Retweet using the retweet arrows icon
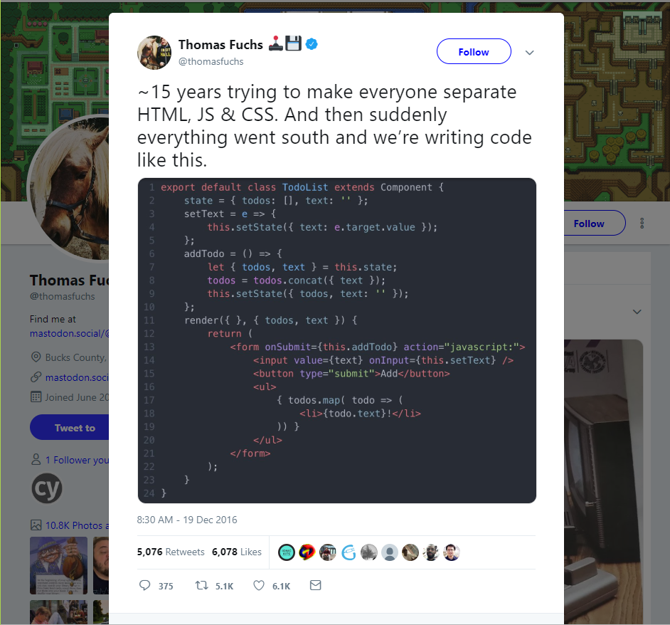The width and height of the screenshot is (670, 625). [202, 585]
